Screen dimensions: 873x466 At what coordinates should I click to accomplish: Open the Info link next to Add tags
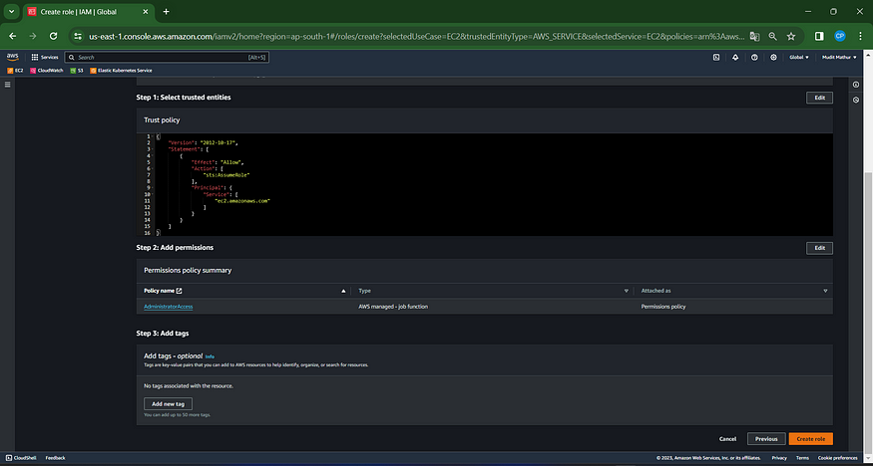coord(210,356)
